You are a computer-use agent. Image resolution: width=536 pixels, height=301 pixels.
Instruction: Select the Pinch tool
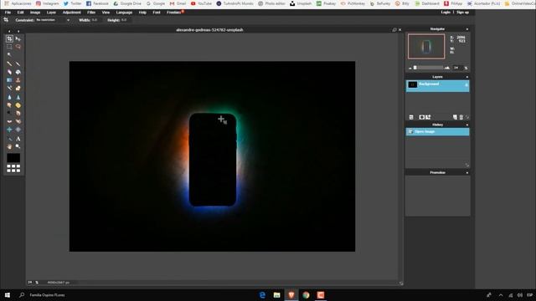(18, 130)
